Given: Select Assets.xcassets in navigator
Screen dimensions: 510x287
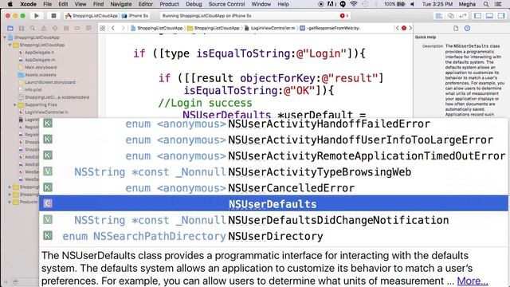Looking at the screenshot, I should tap(37, 75).
